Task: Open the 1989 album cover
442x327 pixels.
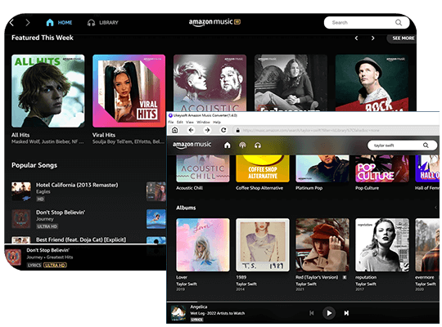Action: coord(263,244)
